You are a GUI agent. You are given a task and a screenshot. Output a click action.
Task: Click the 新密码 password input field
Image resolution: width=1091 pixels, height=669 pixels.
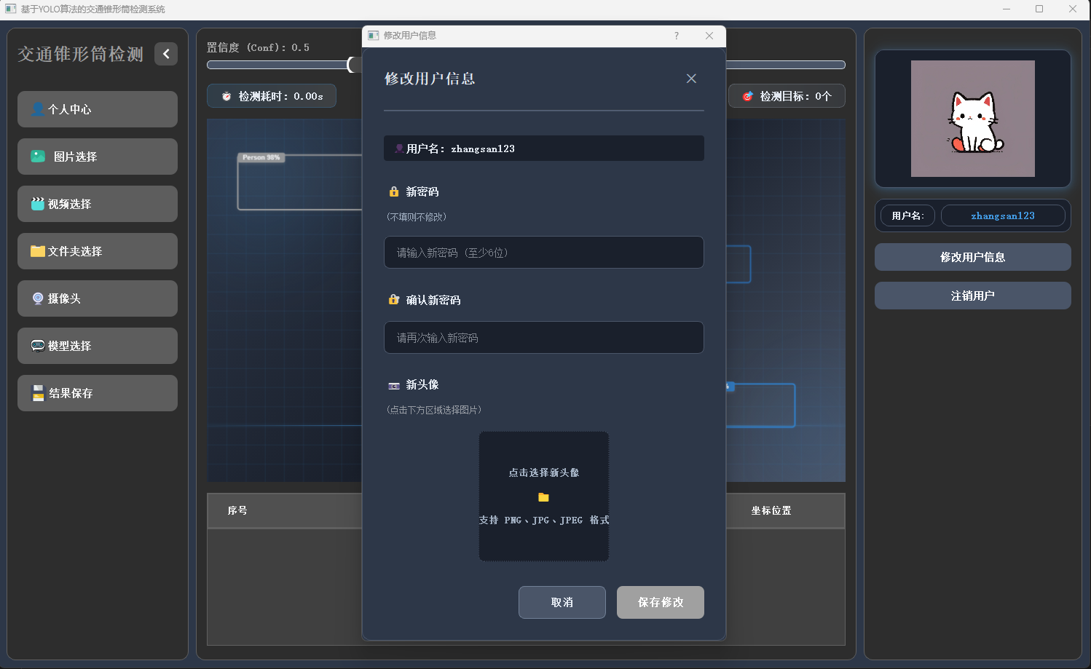(544, 253)
